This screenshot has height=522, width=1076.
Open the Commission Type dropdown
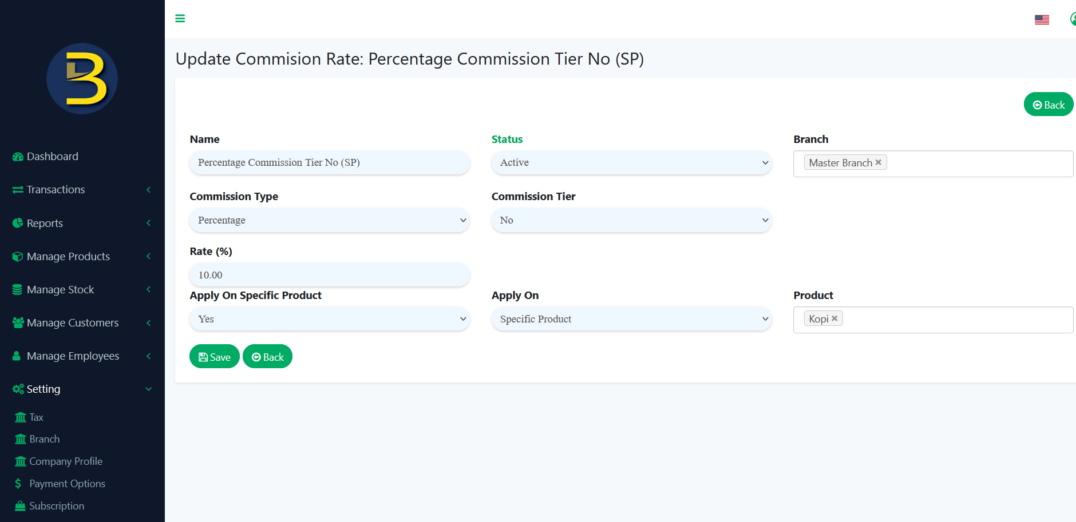tap(329, 220)
